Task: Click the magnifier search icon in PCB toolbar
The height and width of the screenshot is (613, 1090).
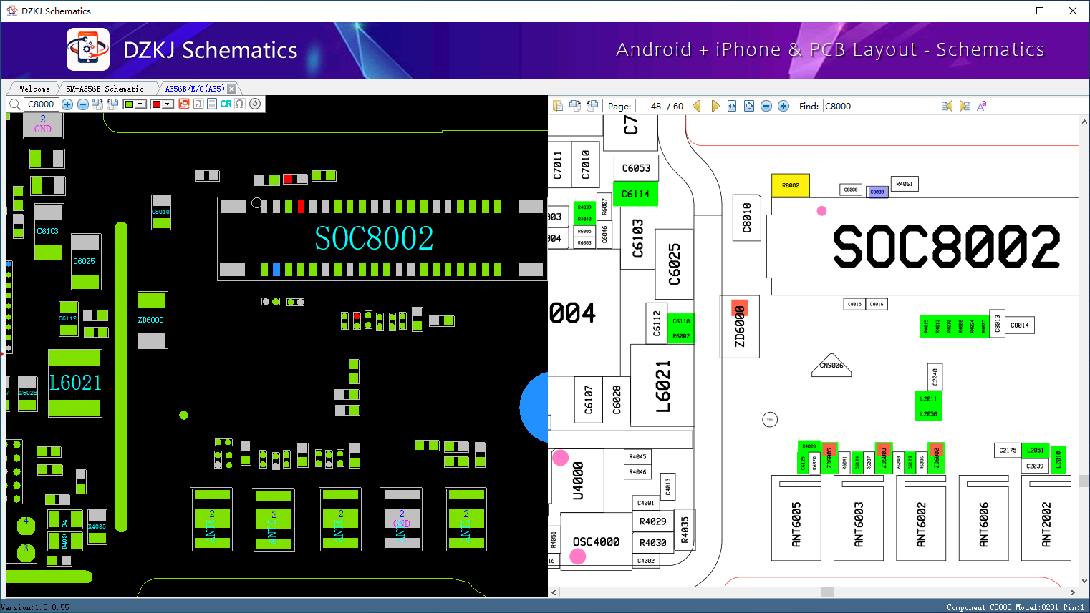Action: click(14, 104)
